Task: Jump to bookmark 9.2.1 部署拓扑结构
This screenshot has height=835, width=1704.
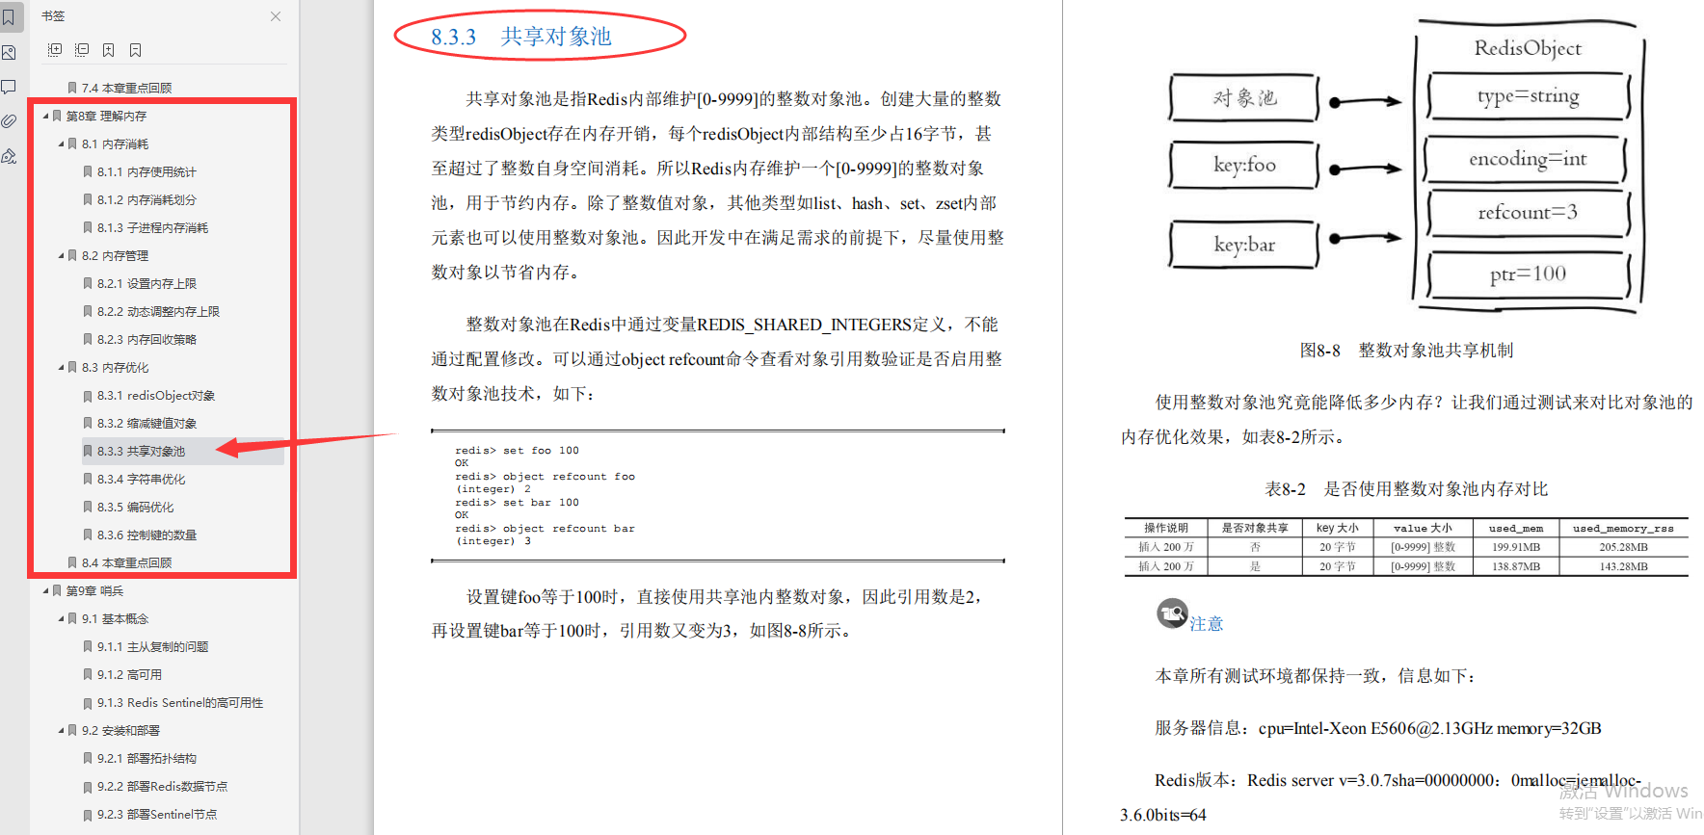Action: (x=146, y=758)
